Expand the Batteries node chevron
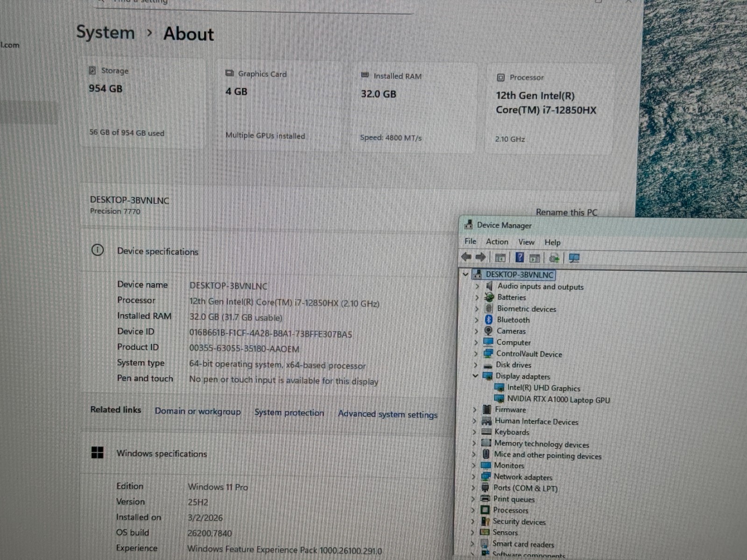The image size is (747, 560). click(477, 297)
